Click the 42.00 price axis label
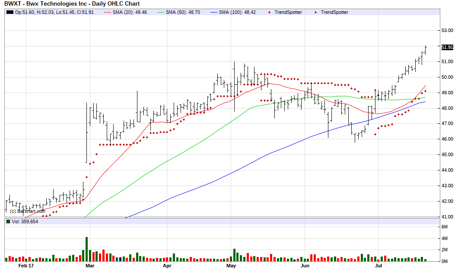Viewport: 458px width, 279px height. coord(447,201)
